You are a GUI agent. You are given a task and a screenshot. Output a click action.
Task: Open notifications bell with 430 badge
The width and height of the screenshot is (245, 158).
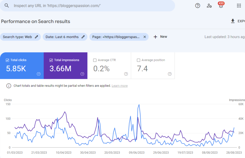tap(221, 6)
